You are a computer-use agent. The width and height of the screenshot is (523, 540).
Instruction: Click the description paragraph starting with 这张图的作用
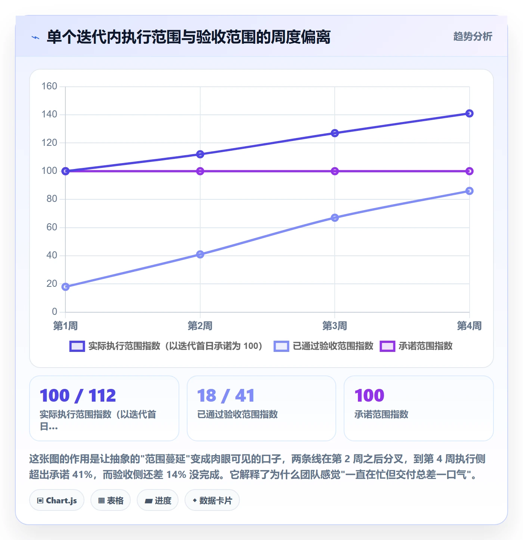257,467
